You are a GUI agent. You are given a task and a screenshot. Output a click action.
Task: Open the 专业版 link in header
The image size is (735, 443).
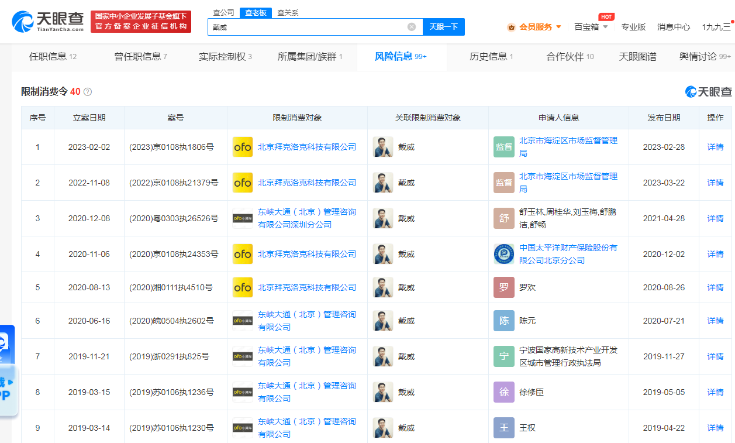point(633,27)
